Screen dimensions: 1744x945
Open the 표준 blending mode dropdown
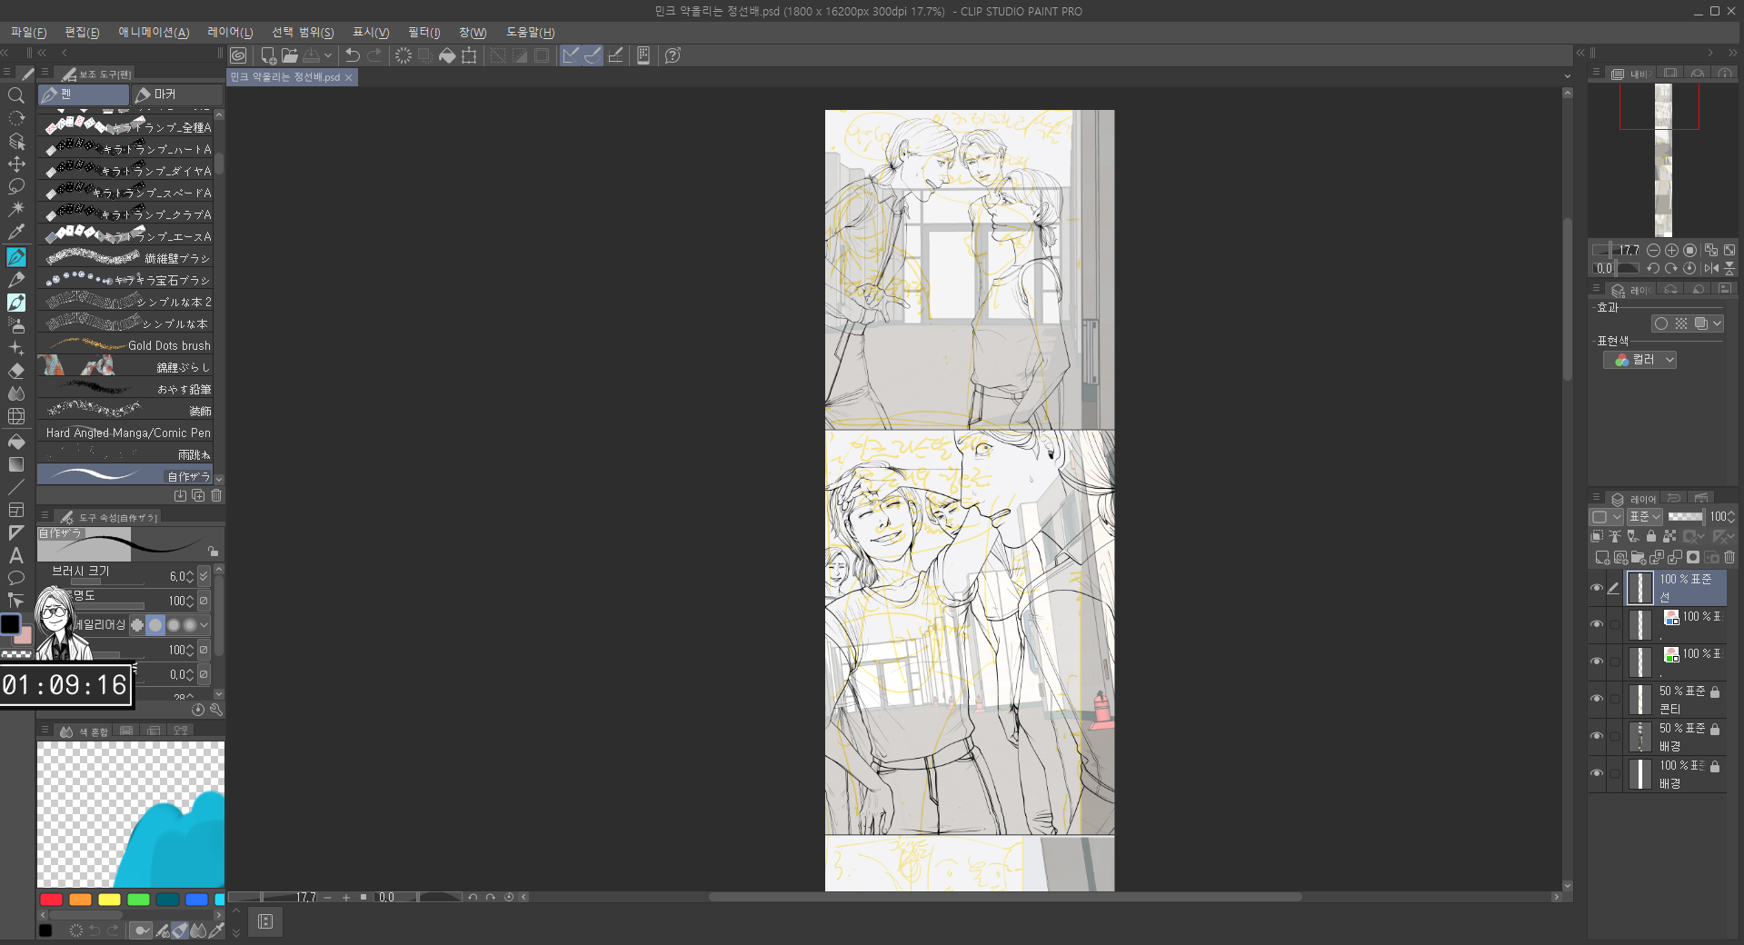1644,516
